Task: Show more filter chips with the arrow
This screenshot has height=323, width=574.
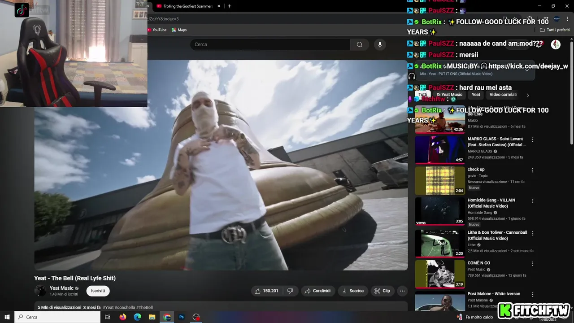Action: (528, 95)
